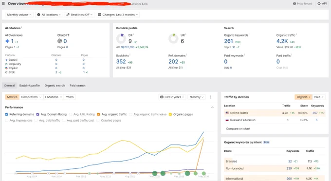Enable Avg. paid traffic cost checkbox
This screenshot has height=181, width=331.
(64, 121)
